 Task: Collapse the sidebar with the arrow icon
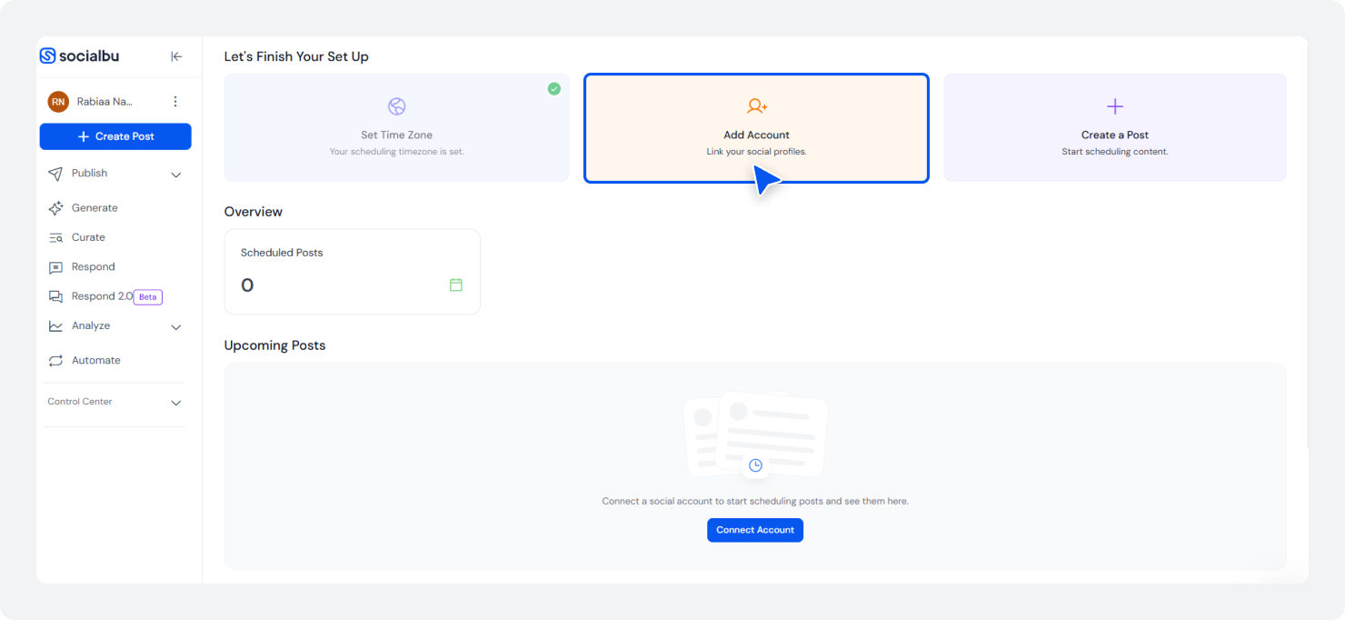coord(176,56)
